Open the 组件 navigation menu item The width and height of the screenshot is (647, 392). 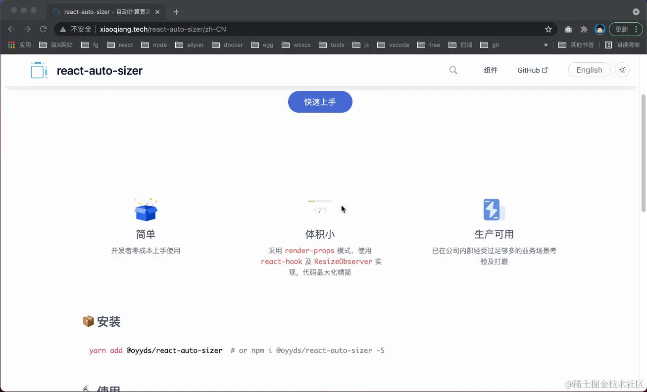491,70
